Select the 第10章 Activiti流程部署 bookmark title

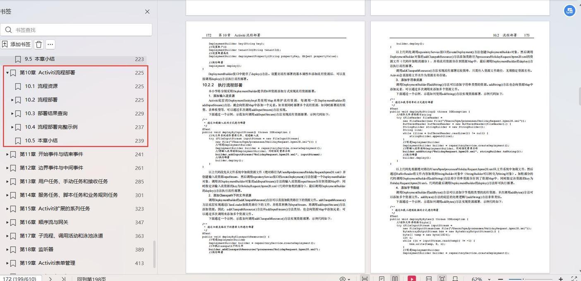coord(48,73)
